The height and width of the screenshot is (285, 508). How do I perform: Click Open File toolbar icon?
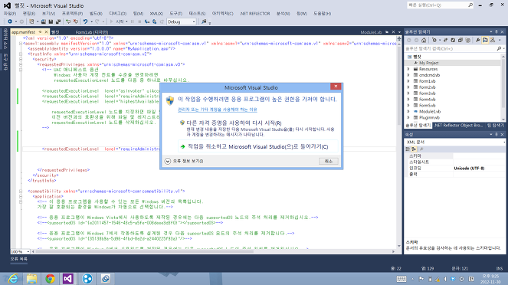[x=43, y=21]
